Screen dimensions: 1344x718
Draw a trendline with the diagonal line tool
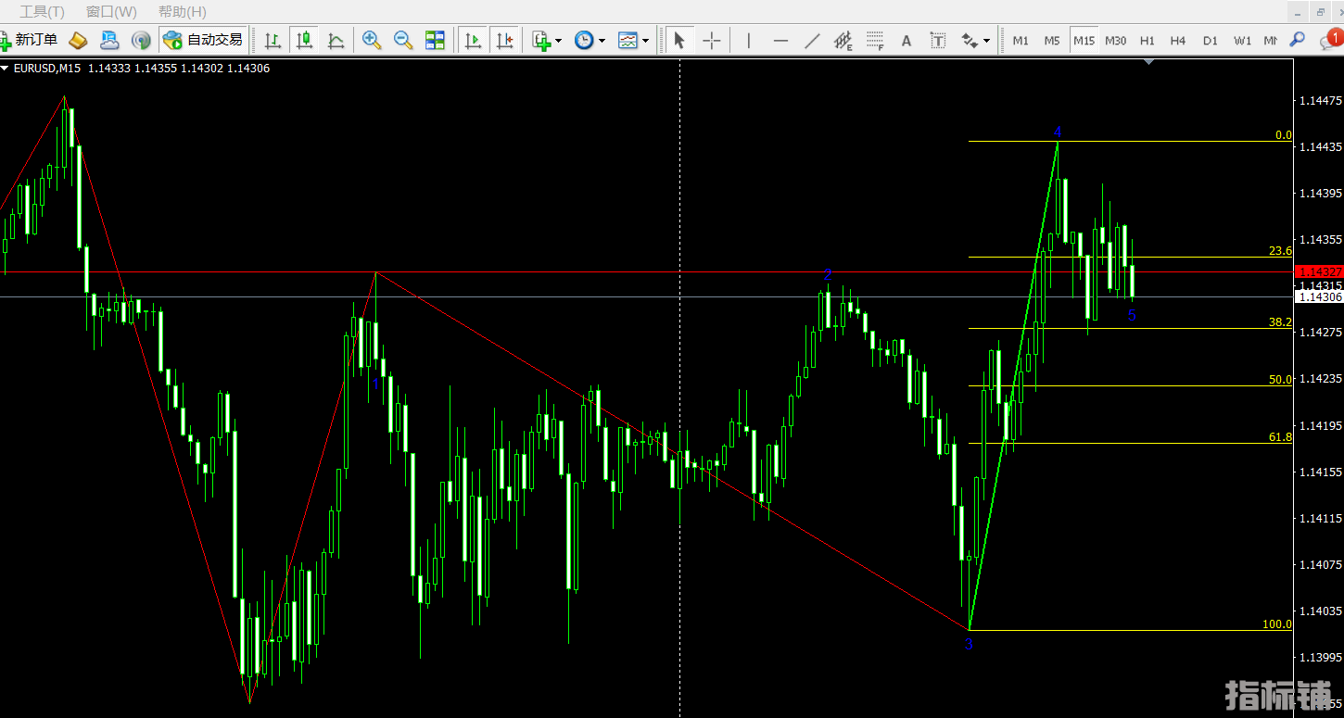tap(812, 40)
